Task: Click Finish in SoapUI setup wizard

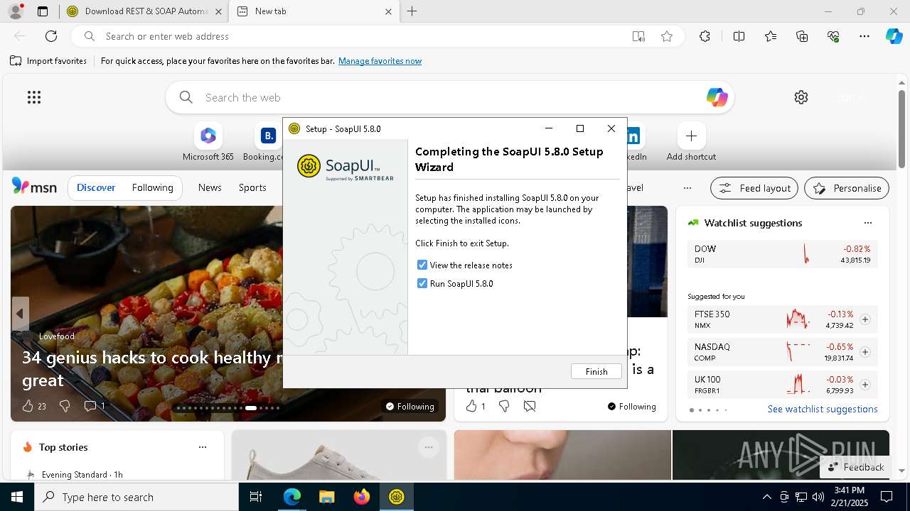Action: click(596, 371)
